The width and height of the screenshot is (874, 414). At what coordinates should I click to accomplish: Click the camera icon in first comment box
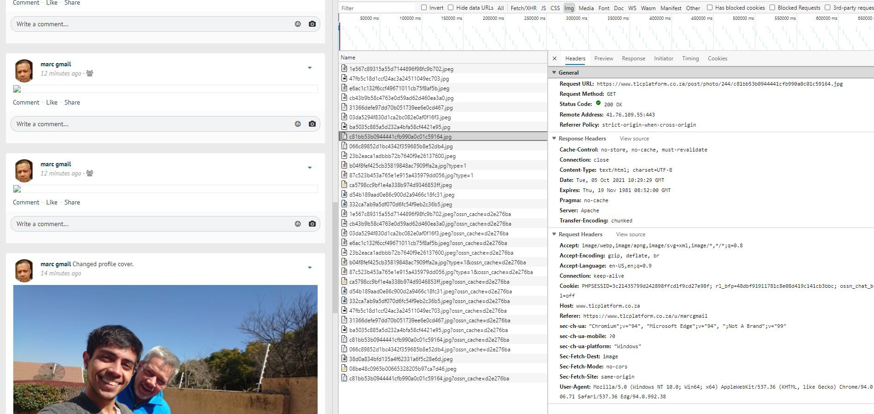[312, 24]
